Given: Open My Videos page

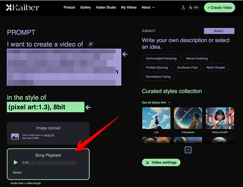Looking at the screenshot, I should point(129,7).
